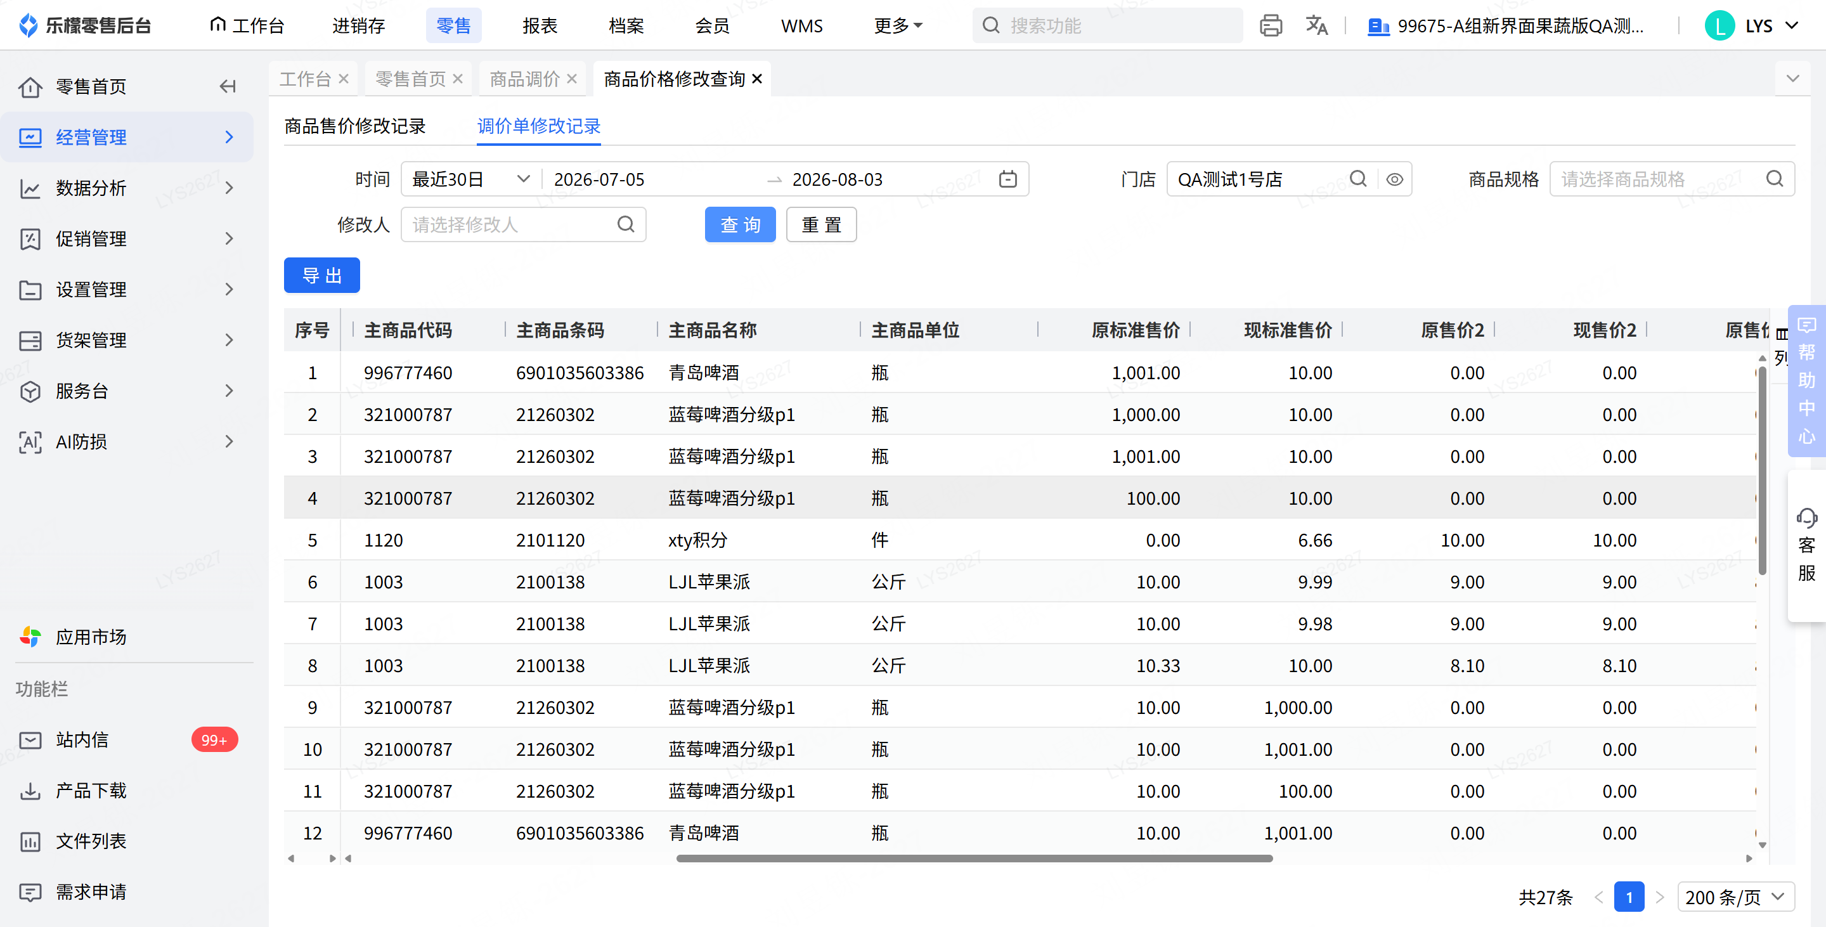1826x927 pixels.
Task: Expand the AI防损 sidebar menu
Action: [229, 441]
